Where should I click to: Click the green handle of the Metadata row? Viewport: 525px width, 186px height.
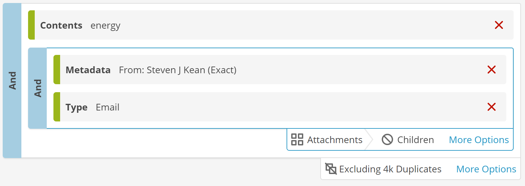pyautogui.click(x=57, y=70)
